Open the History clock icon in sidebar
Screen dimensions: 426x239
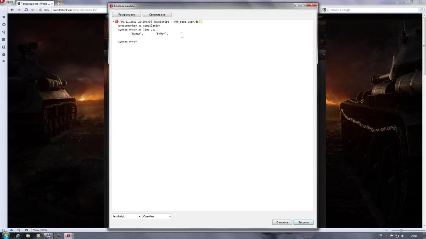[4, 55]
